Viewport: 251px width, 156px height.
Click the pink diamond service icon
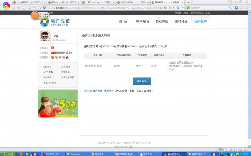64,57
